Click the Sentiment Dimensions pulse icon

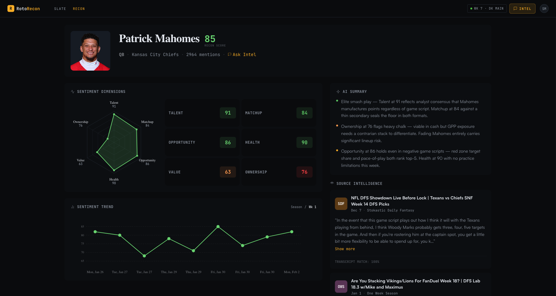(x=73, y=92)
